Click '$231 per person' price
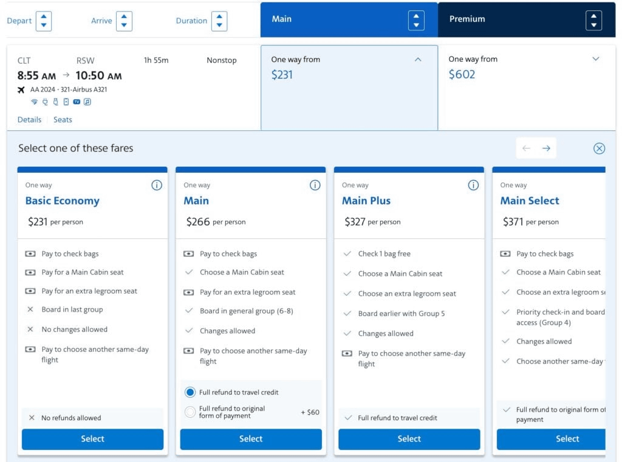This screenshot has width=622, height=462. pyautogui.click(x=55, y=222)
